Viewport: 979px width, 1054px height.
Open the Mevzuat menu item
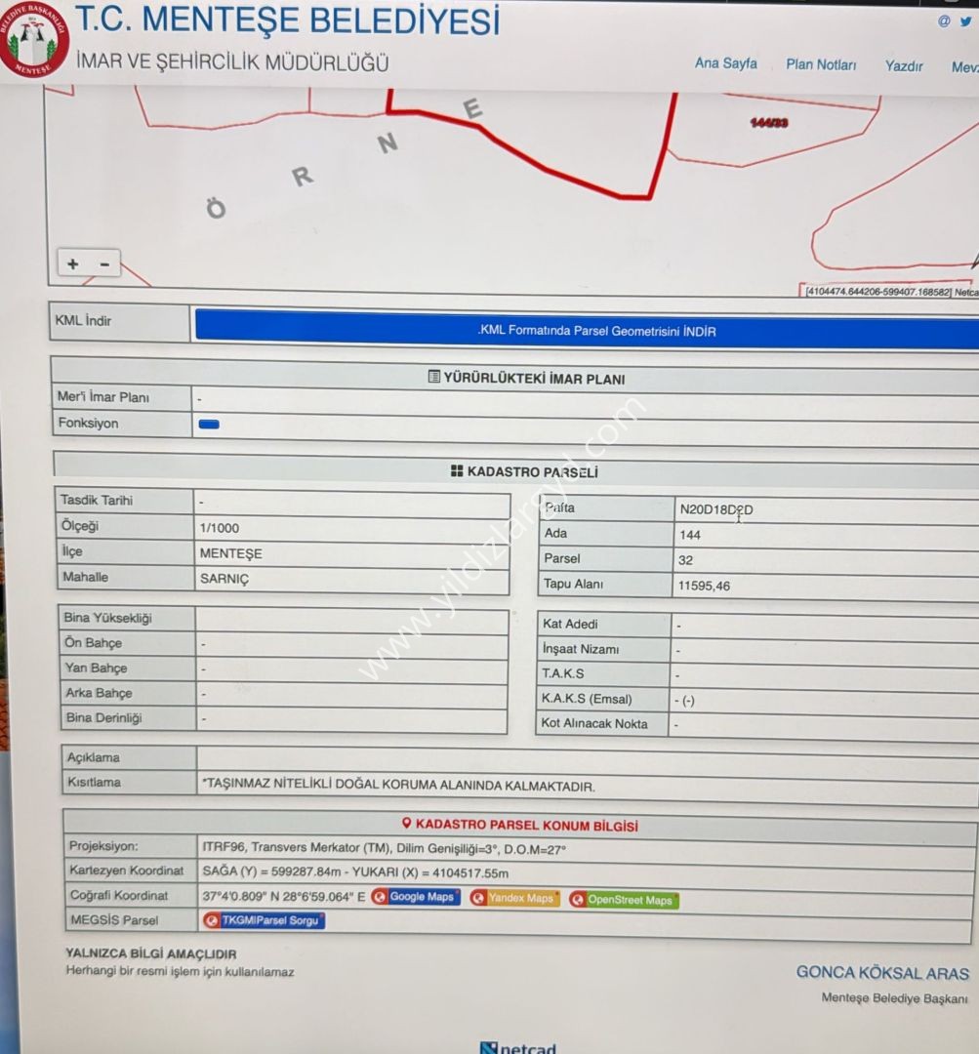coord(964,67)
